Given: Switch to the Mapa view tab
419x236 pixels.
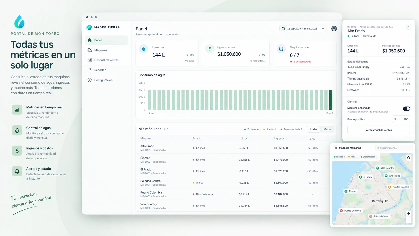Looking at the screenshot, I should pyautogui.click(x=327, y=129).
